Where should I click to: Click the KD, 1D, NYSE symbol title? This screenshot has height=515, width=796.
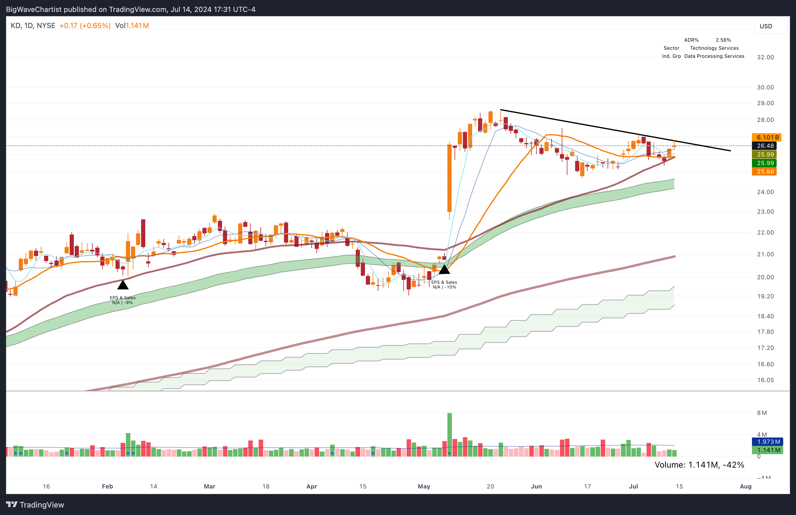(33, 25)
